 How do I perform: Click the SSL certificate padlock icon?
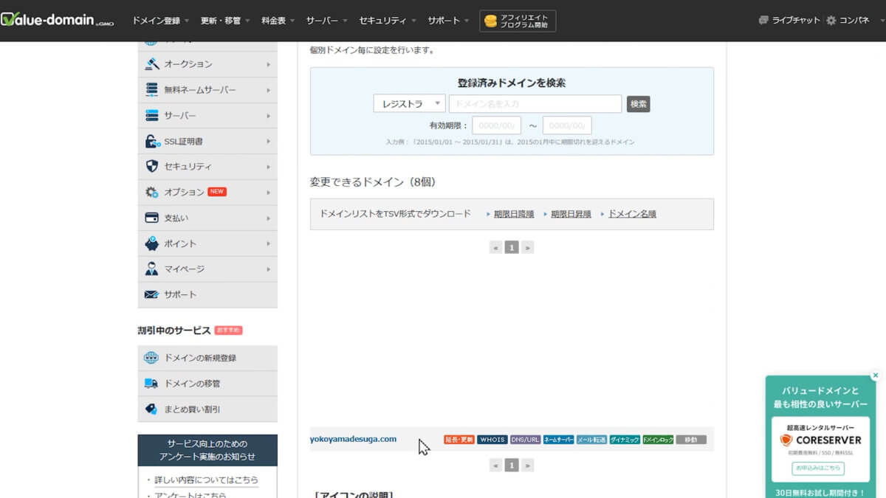coord(152,141)
